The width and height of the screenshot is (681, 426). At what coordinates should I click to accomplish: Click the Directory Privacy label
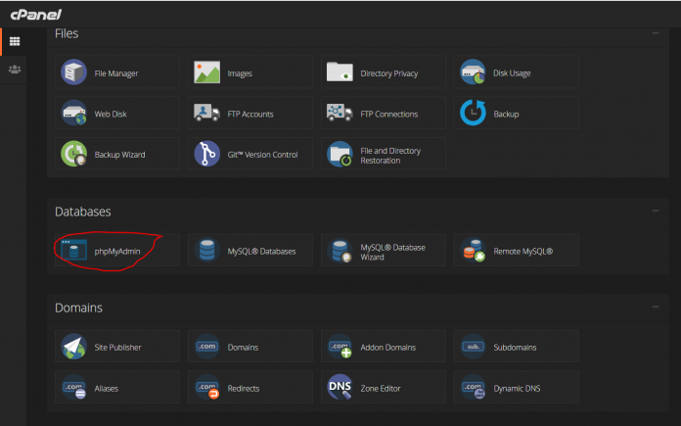(389, 73)
